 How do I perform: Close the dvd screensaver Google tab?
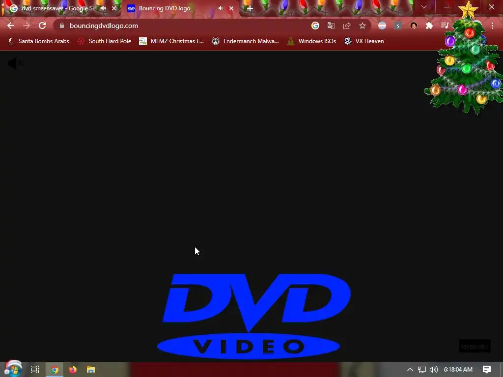(x=114, y=8)
